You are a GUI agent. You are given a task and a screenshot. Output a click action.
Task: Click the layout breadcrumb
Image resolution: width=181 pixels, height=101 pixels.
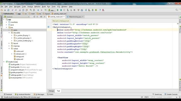[x=46, y=14]
